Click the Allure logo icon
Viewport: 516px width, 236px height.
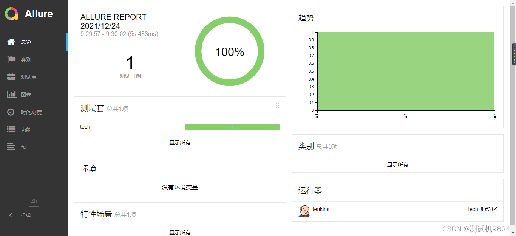11,14
